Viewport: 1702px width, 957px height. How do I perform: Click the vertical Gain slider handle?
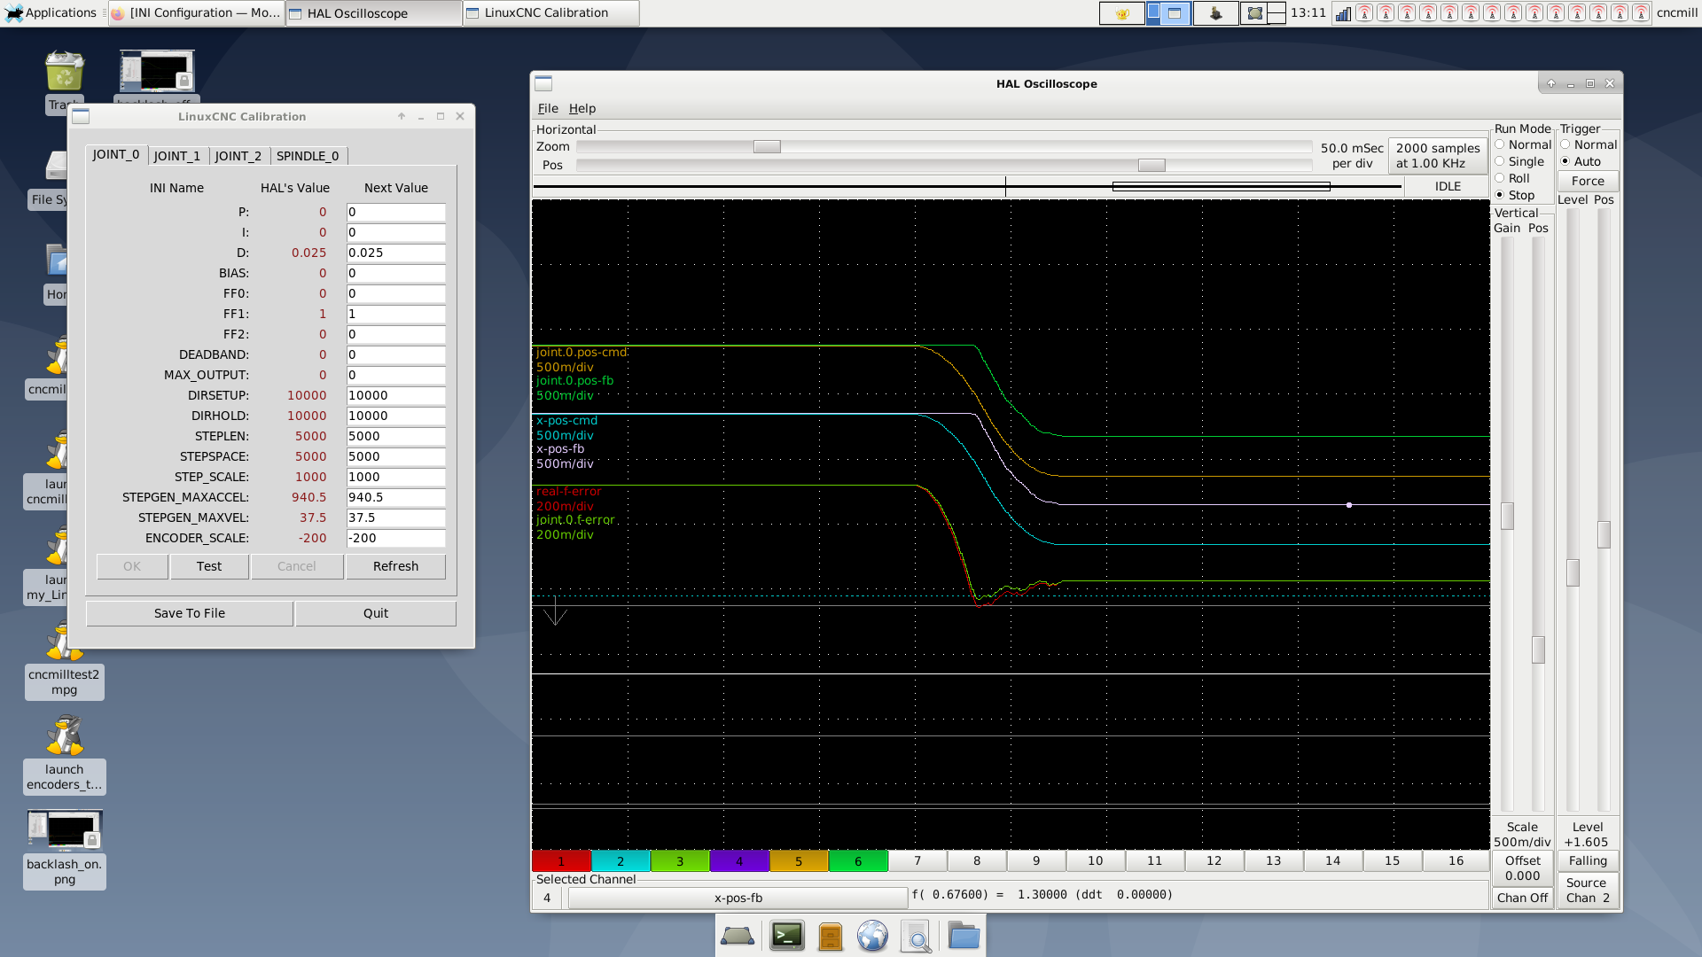pos(1507,516)
